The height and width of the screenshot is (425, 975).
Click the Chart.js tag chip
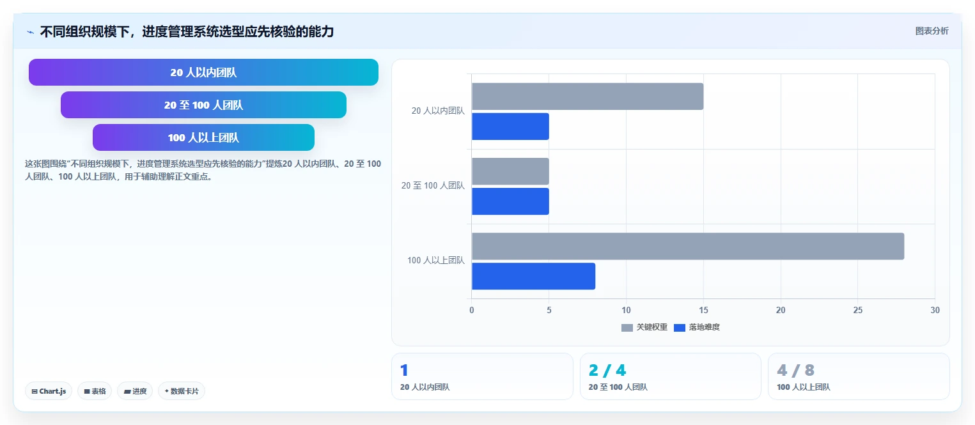click(49, 391)
